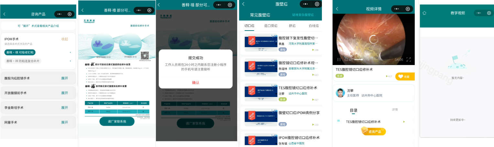
Task: Select the 善释・祥 防粘连复合补片 product option
Action: pyautogui.click(x=23, y=61)
